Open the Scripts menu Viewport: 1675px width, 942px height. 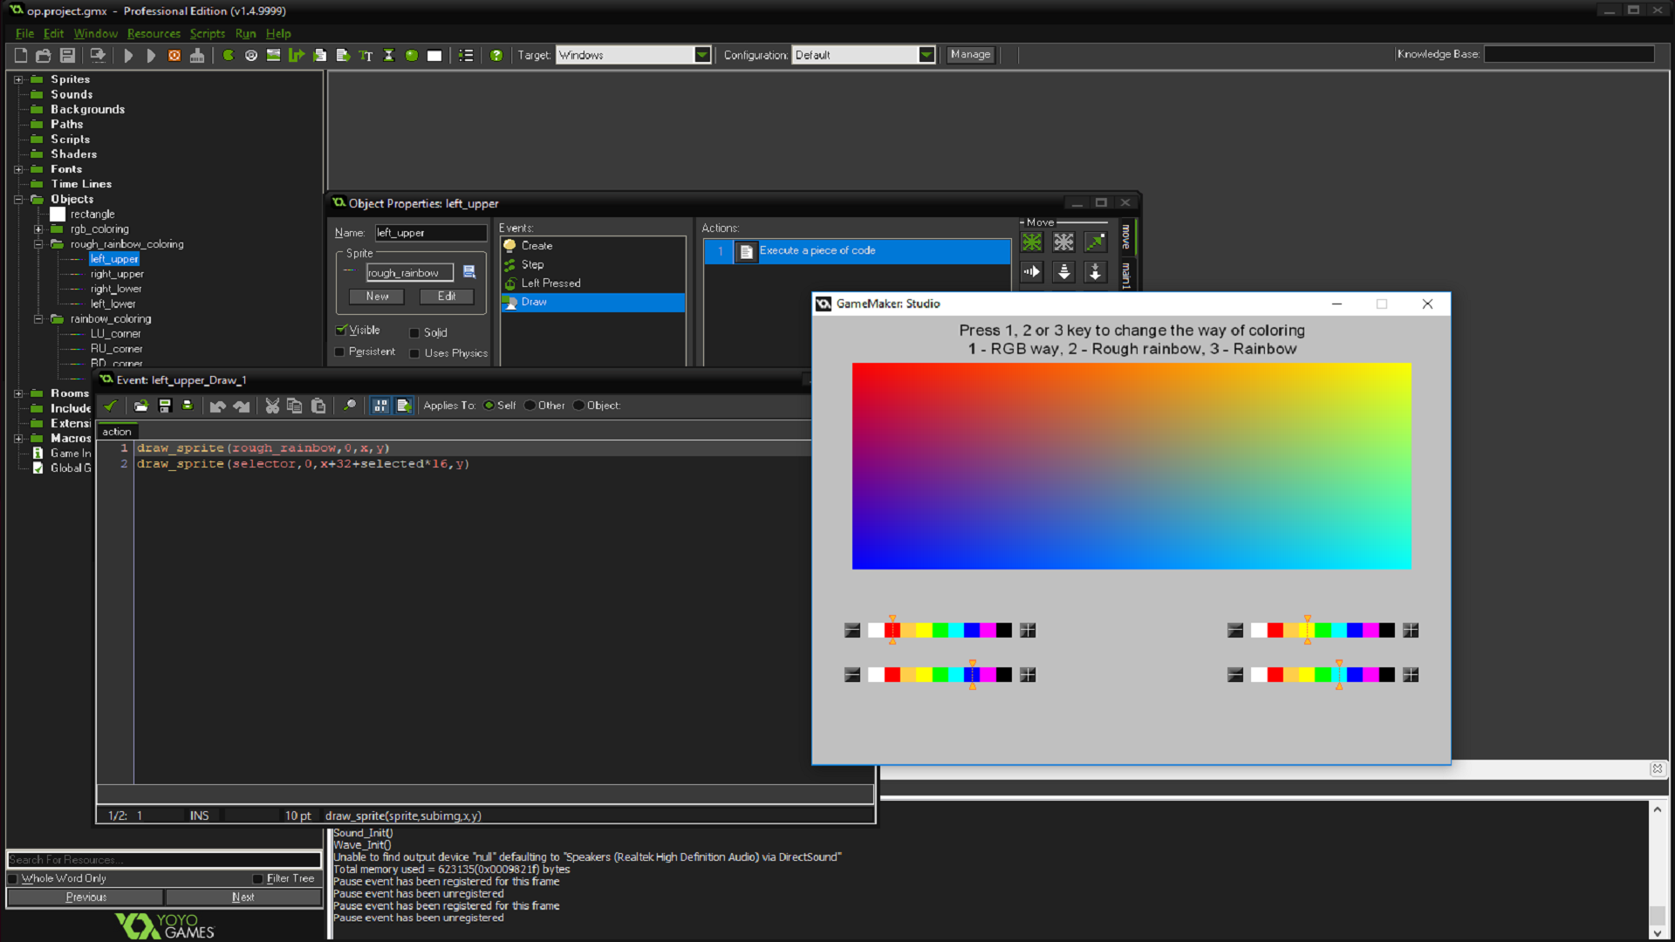coord(208,33)
